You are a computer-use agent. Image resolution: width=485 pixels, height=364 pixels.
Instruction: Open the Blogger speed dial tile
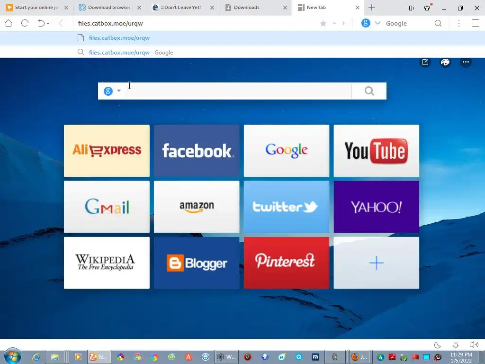pos(197,263)
